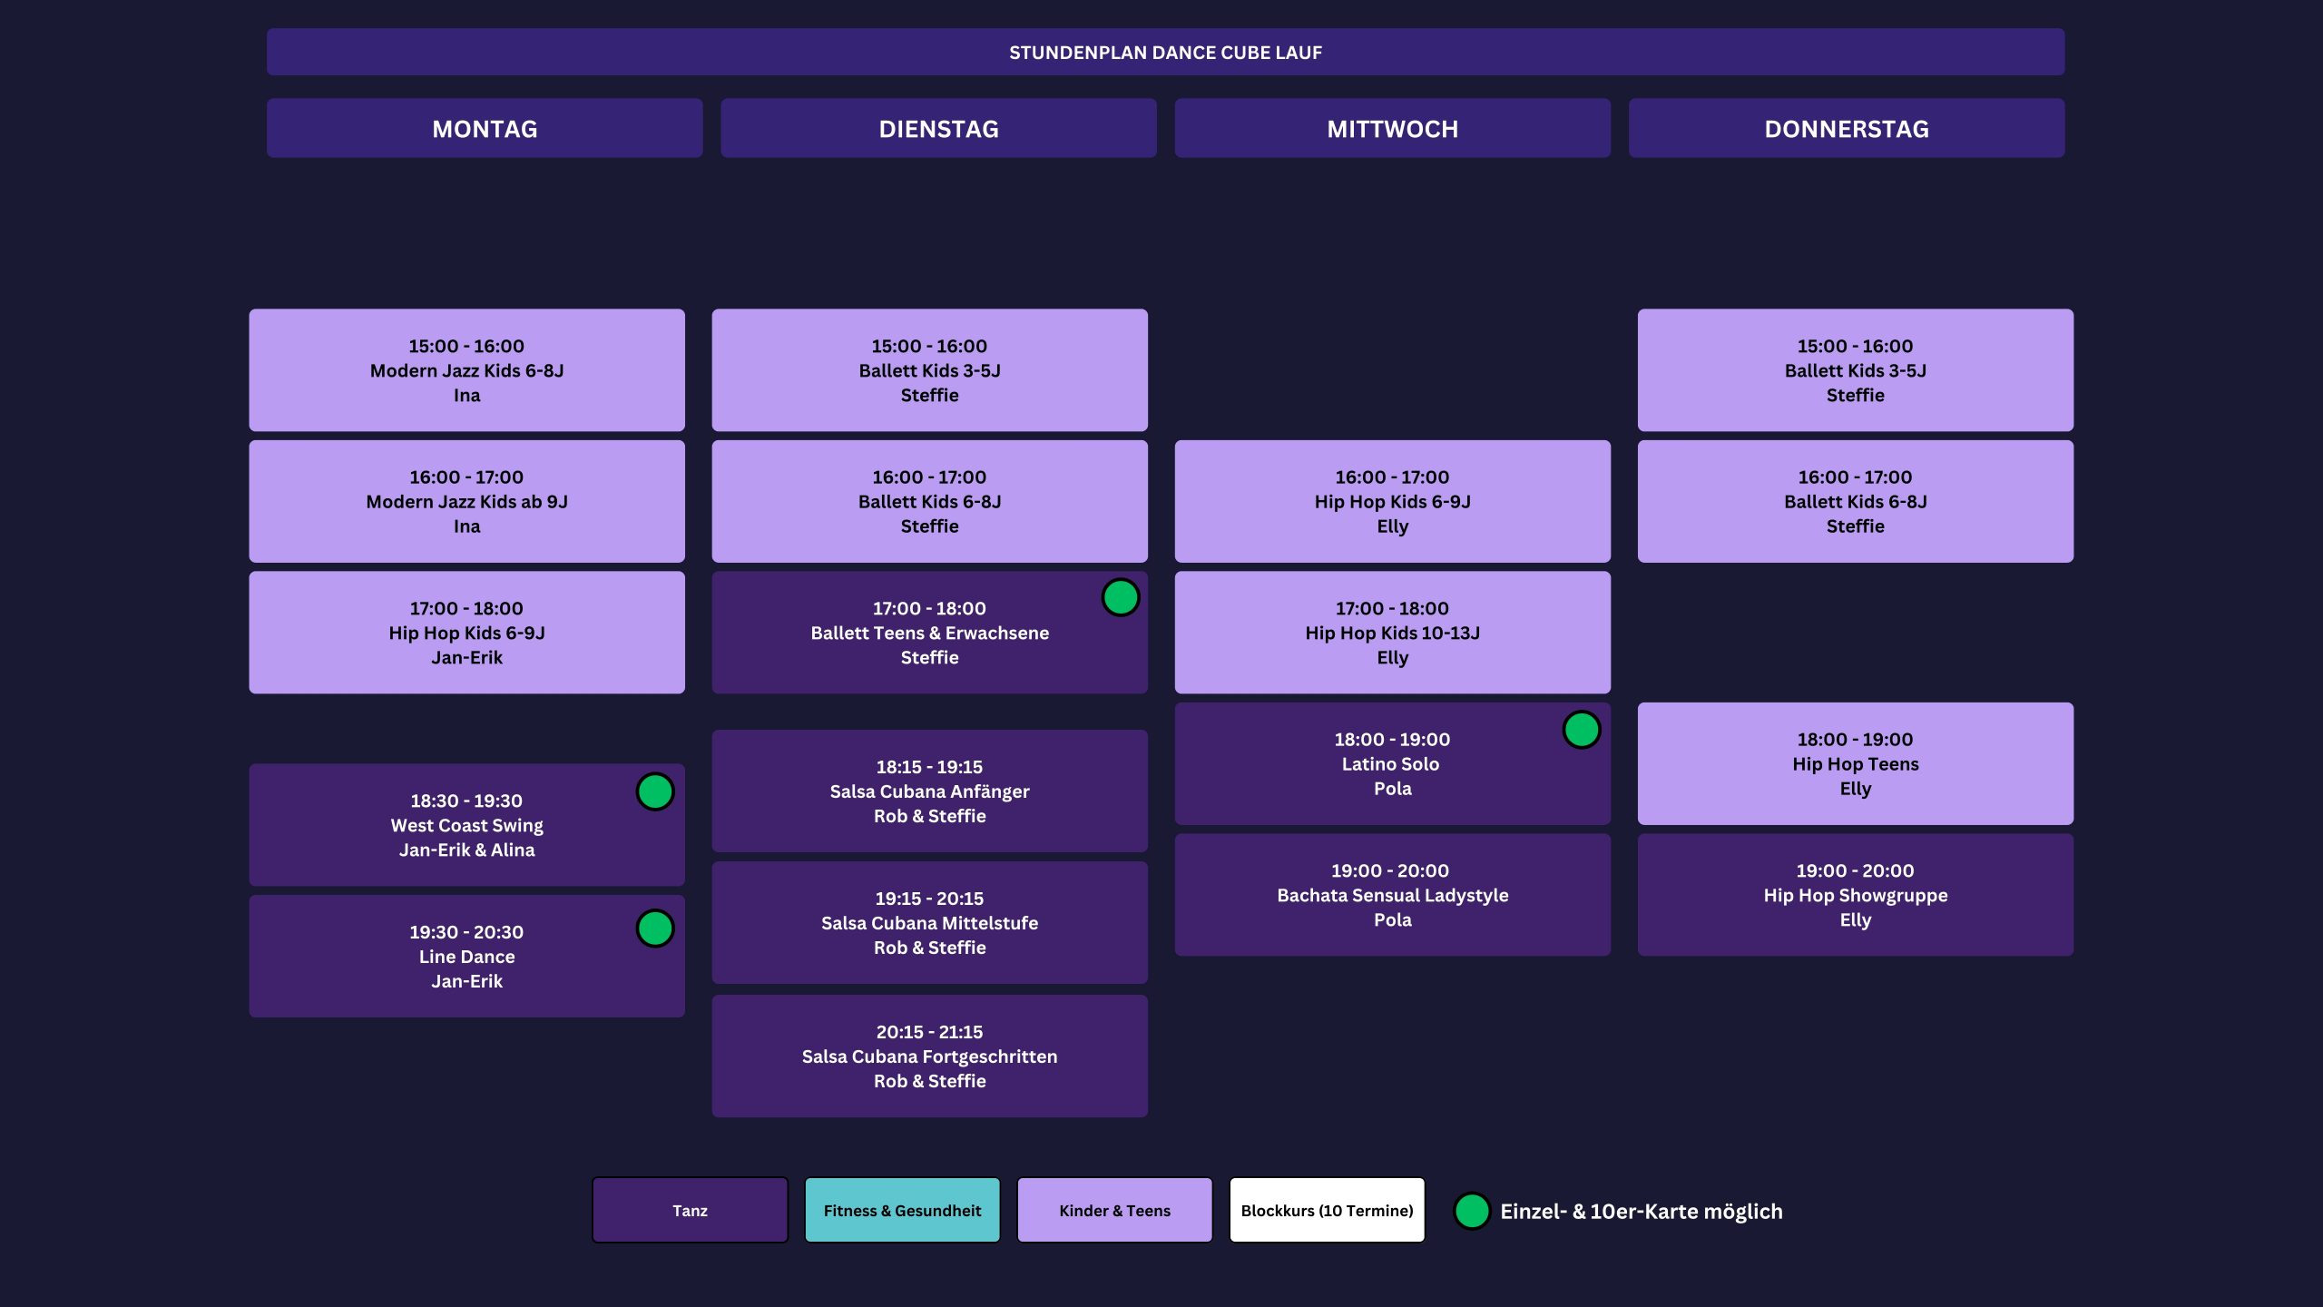Click the Blockkurs (10 Termine) legend box
This screenshot has width=2323, height=1307.
click(x=1327, y=1210)
